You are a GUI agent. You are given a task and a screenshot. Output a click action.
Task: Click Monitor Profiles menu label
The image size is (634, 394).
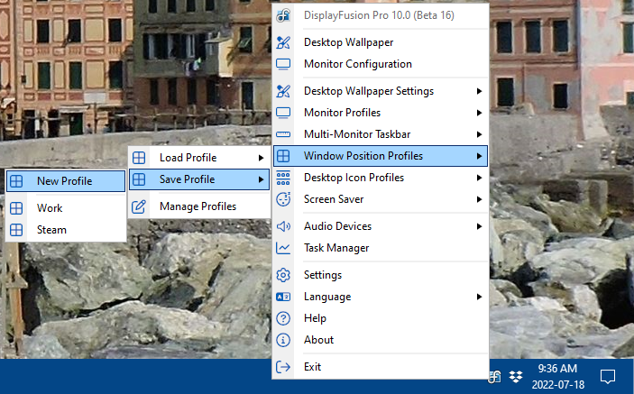(x=342, y=113)
